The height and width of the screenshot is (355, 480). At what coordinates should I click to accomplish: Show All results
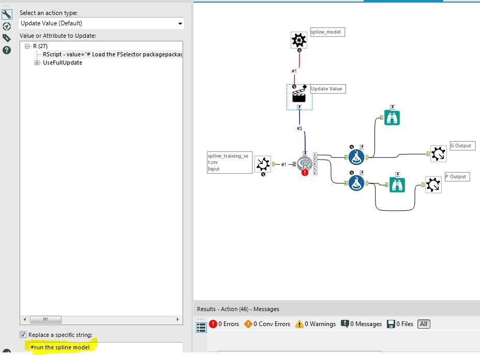click(424, 324)
